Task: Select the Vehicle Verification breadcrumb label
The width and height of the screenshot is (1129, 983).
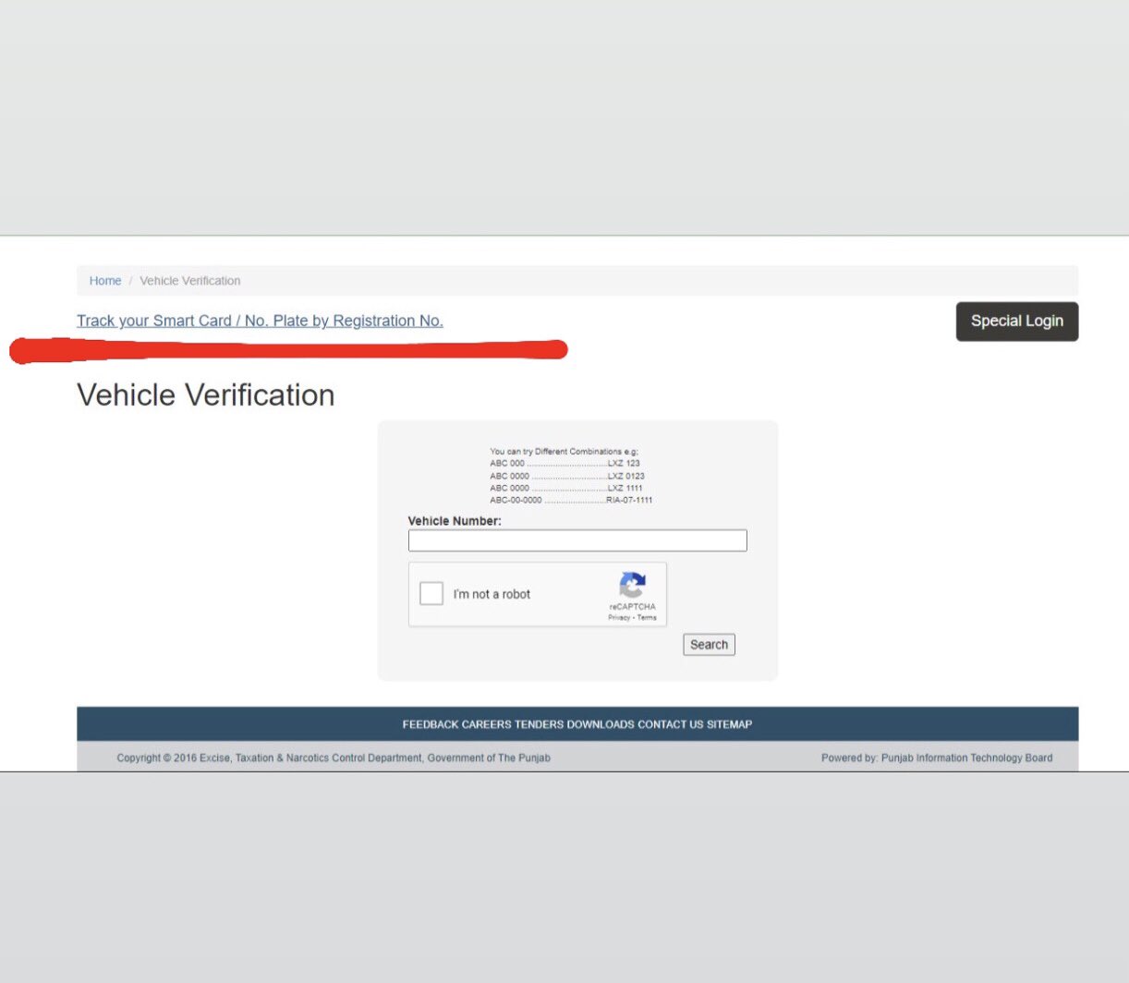Action: [x=189, y=280]
